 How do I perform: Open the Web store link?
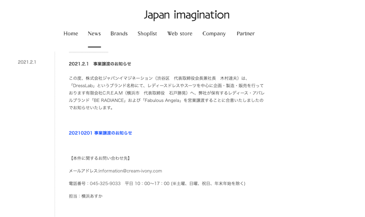[180, 33]
